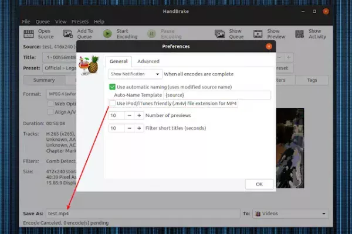Increase Filter short titles seconds value
The width and height of the screenshot is (352, 234).
tap(139, 128)
